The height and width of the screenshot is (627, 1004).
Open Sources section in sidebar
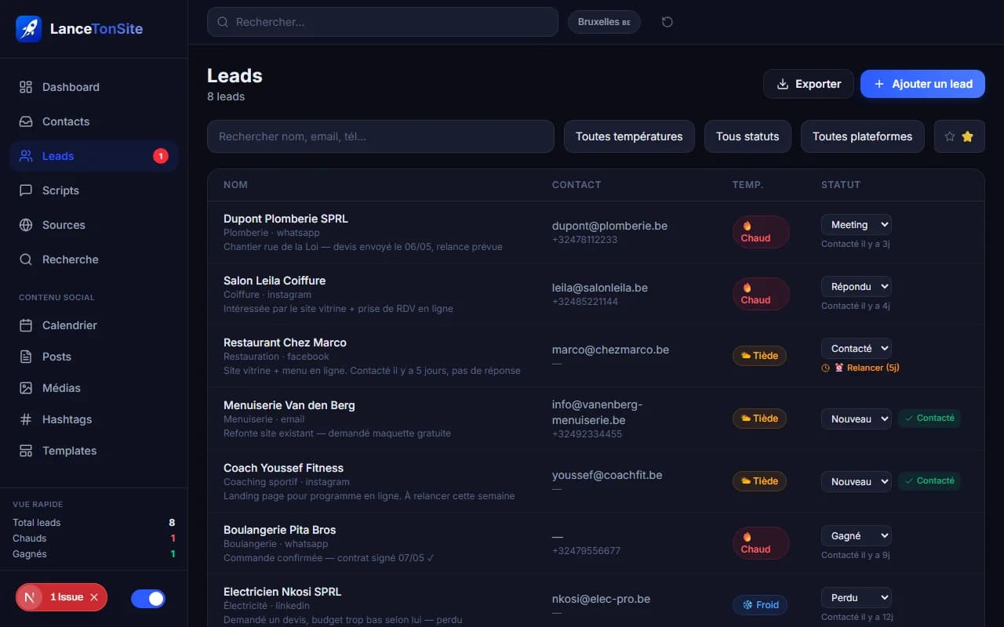click(94, 225)
